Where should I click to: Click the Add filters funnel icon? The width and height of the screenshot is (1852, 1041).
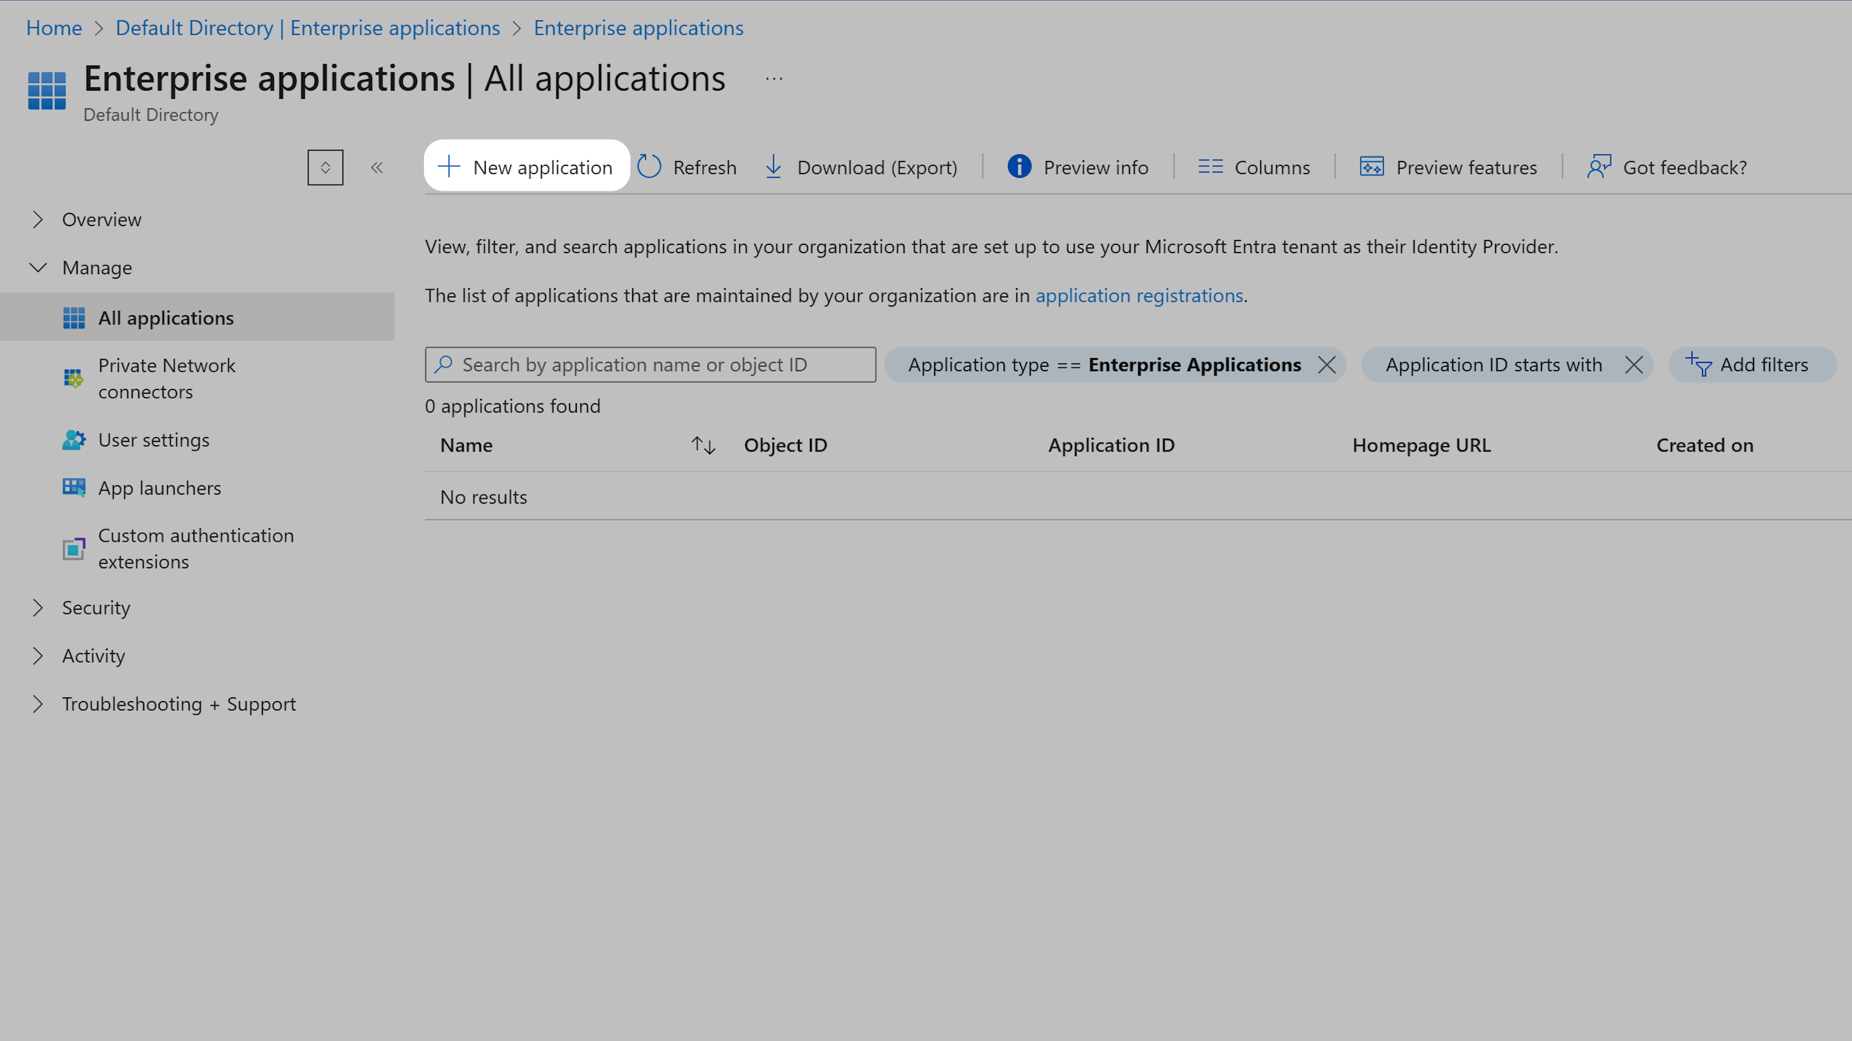[x=1698, y=364]
